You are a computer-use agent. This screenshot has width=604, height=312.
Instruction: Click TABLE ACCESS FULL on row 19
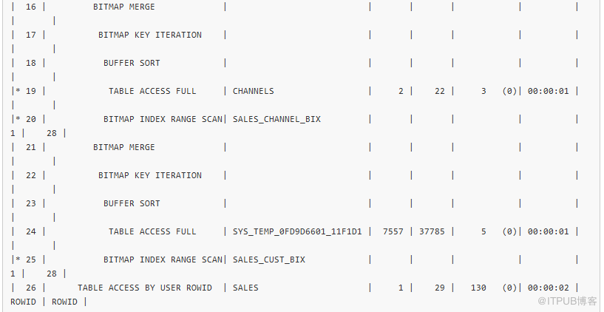coord(152,91)
